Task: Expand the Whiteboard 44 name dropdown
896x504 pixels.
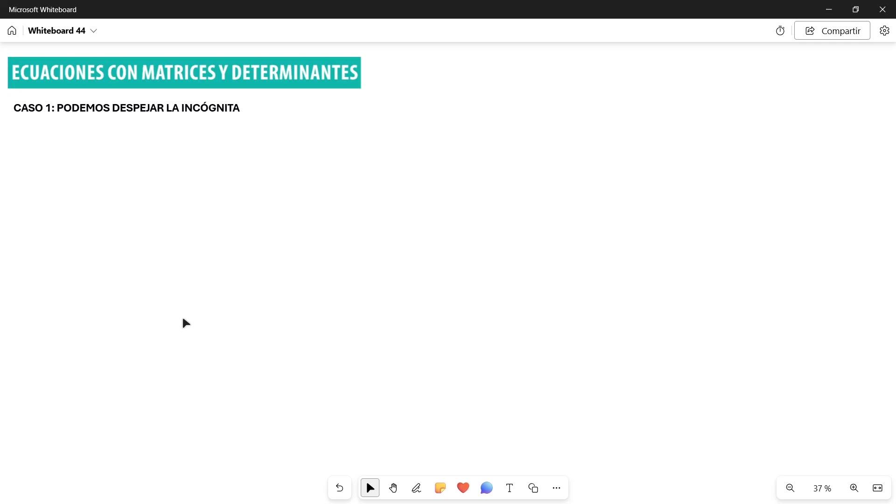Action: [x=93, y=31]
